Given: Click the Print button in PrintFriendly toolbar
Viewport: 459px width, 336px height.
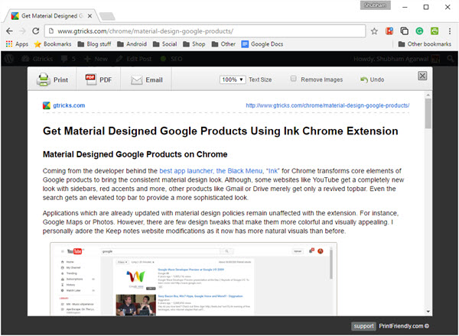Looking at the screenshot, I should tap(52, 79).
